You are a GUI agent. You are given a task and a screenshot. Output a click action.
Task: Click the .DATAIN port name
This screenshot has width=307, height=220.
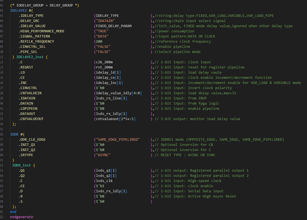[26, 103]
